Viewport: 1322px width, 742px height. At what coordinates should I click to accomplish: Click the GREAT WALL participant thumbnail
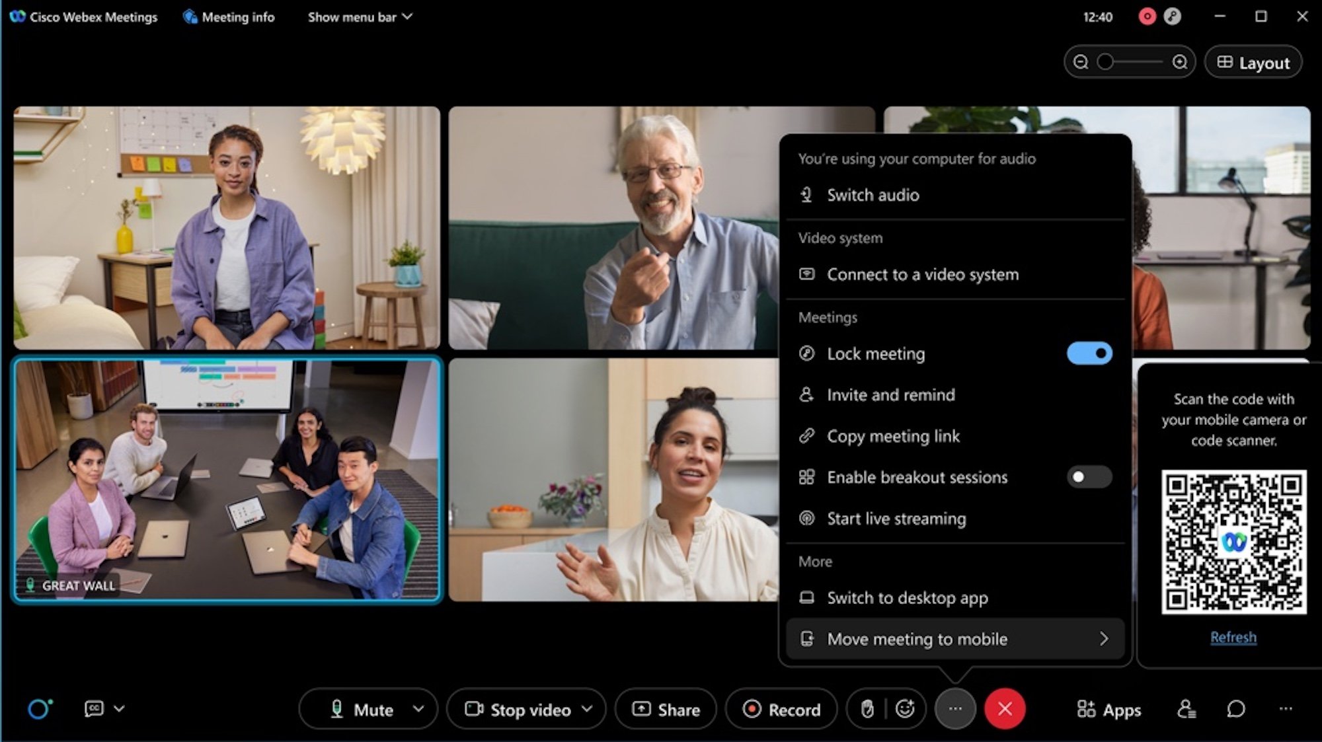225,481
